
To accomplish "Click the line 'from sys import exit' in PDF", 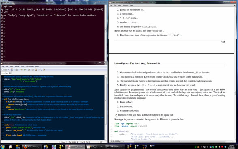I will [x=127, y=123].
